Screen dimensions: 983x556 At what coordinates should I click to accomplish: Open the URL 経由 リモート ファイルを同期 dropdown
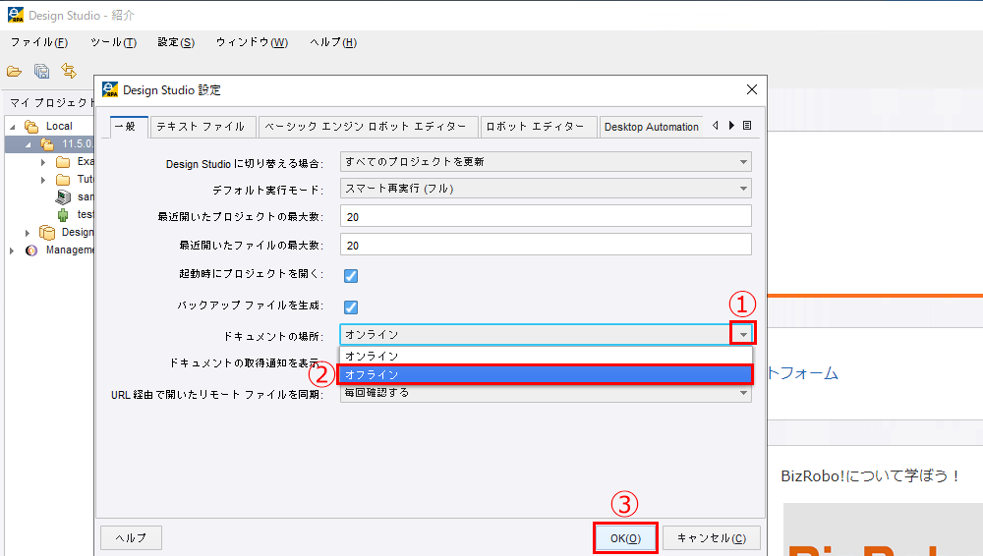tap(546, 393)
